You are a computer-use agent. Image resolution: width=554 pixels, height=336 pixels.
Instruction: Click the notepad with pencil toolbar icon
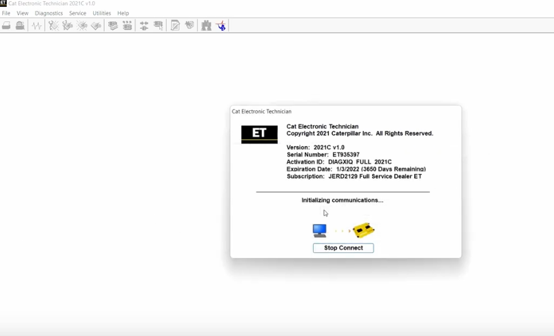coord(175,25)
